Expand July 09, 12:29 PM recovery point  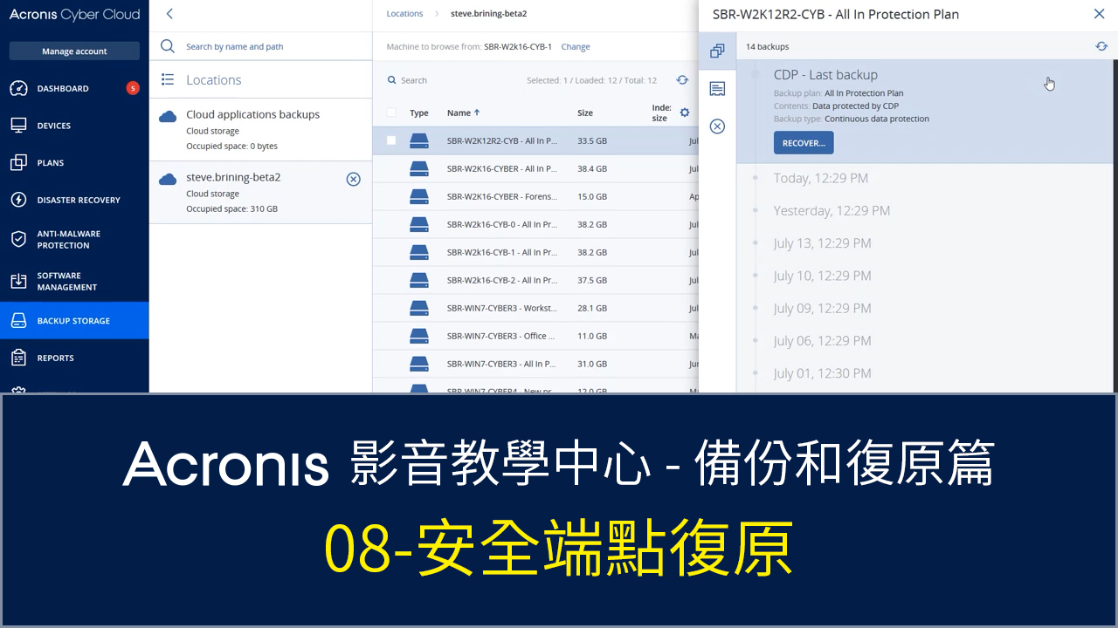[x=823, y=308]
